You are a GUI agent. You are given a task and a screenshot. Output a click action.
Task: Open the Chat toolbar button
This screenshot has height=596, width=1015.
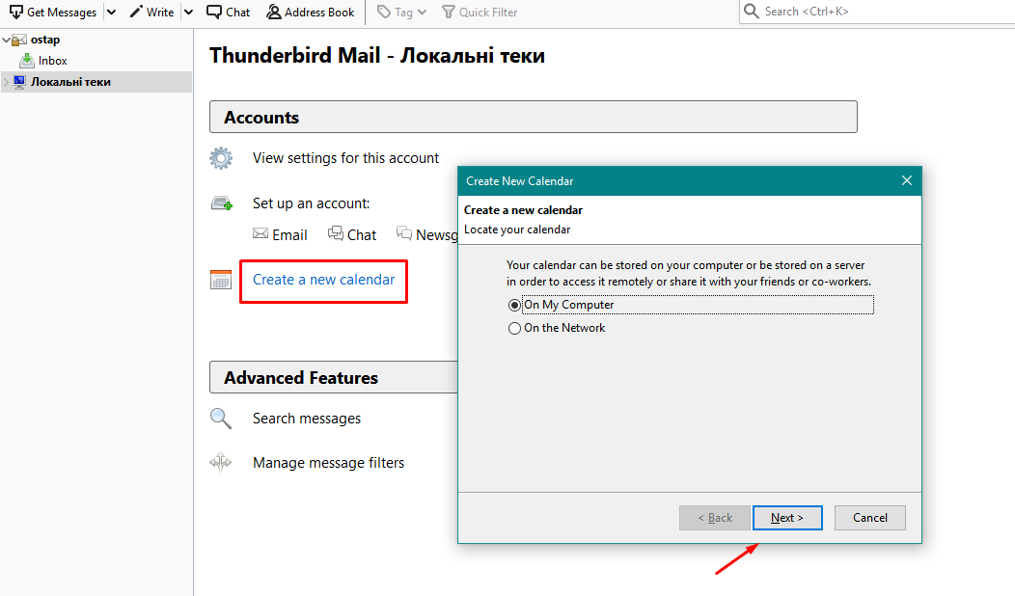tap(228, 13)
